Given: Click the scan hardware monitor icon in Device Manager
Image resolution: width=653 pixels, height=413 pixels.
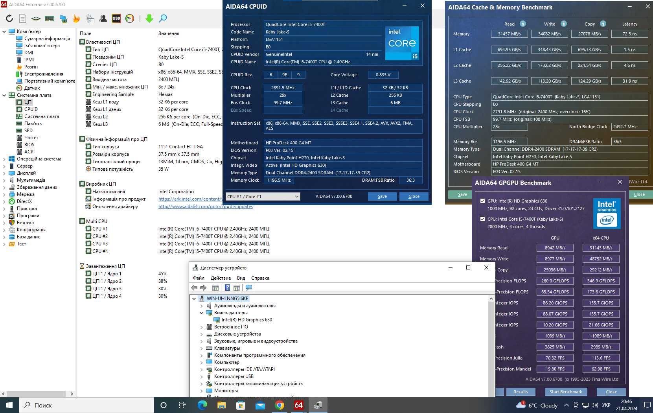Looking at the screenshot, I should (248, 288).
